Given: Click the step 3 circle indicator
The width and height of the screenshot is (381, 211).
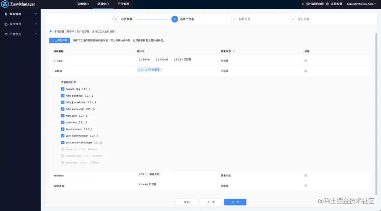Looking at the screenshot, I should [x=234, y=19].
